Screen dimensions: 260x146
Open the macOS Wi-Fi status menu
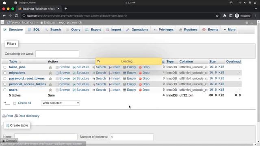[240, 3]
